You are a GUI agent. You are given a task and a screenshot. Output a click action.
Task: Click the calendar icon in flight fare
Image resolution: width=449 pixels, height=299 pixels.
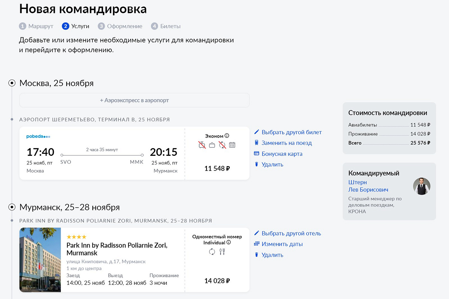[x=232, y=145]
